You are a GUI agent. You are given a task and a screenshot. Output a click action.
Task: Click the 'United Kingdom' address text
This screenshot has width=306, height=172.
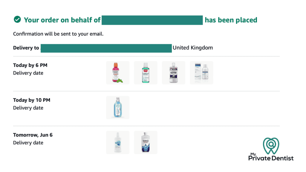click(193, 48)
